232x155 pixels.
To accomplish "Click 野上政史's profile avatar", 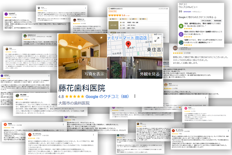I will 17,95.
